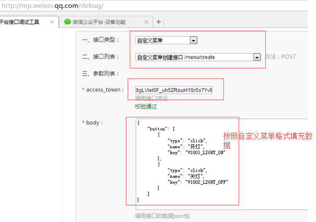Click 校验通过 validation text
Viewport: 316px width, 222px height.
146,106
